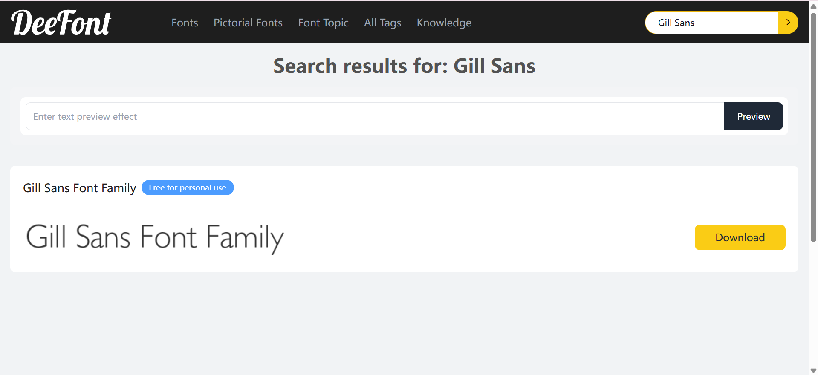Viewport: 818px width, 375px height.
Task: Click the Gill Sans font preview image
Action: (x=155, y=237)
